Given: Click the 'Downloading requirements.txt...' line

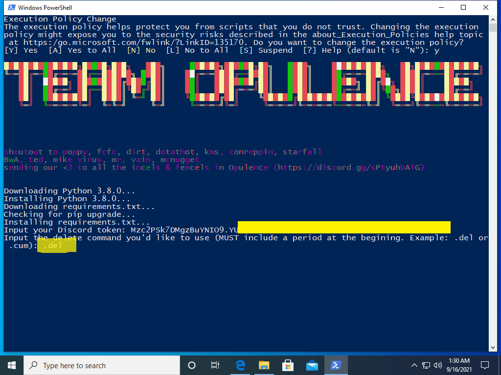Looking at the screenshot, I should point(79,207).
